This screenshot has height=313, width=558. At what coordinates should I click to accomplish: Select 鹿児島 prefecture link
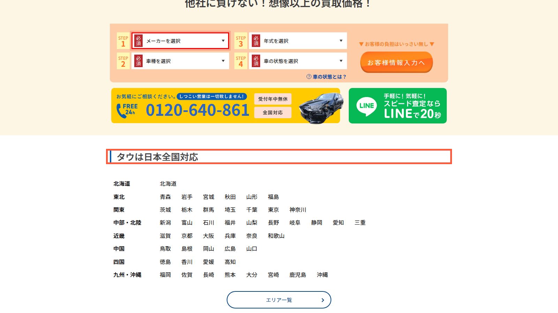tap(298, 275)
